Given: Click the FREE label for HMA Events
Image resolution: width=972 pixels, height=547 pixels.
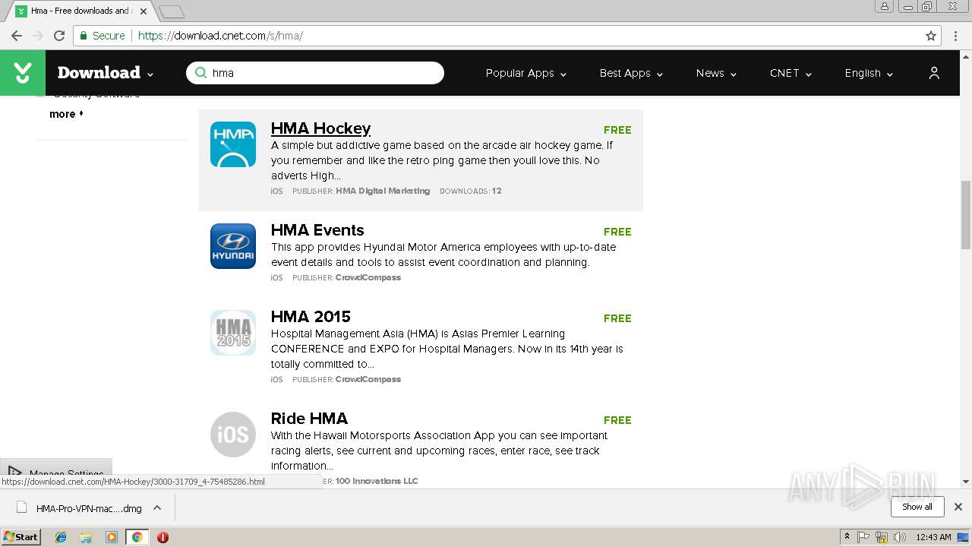Looking at the screenshot, I should pos(617,232).
